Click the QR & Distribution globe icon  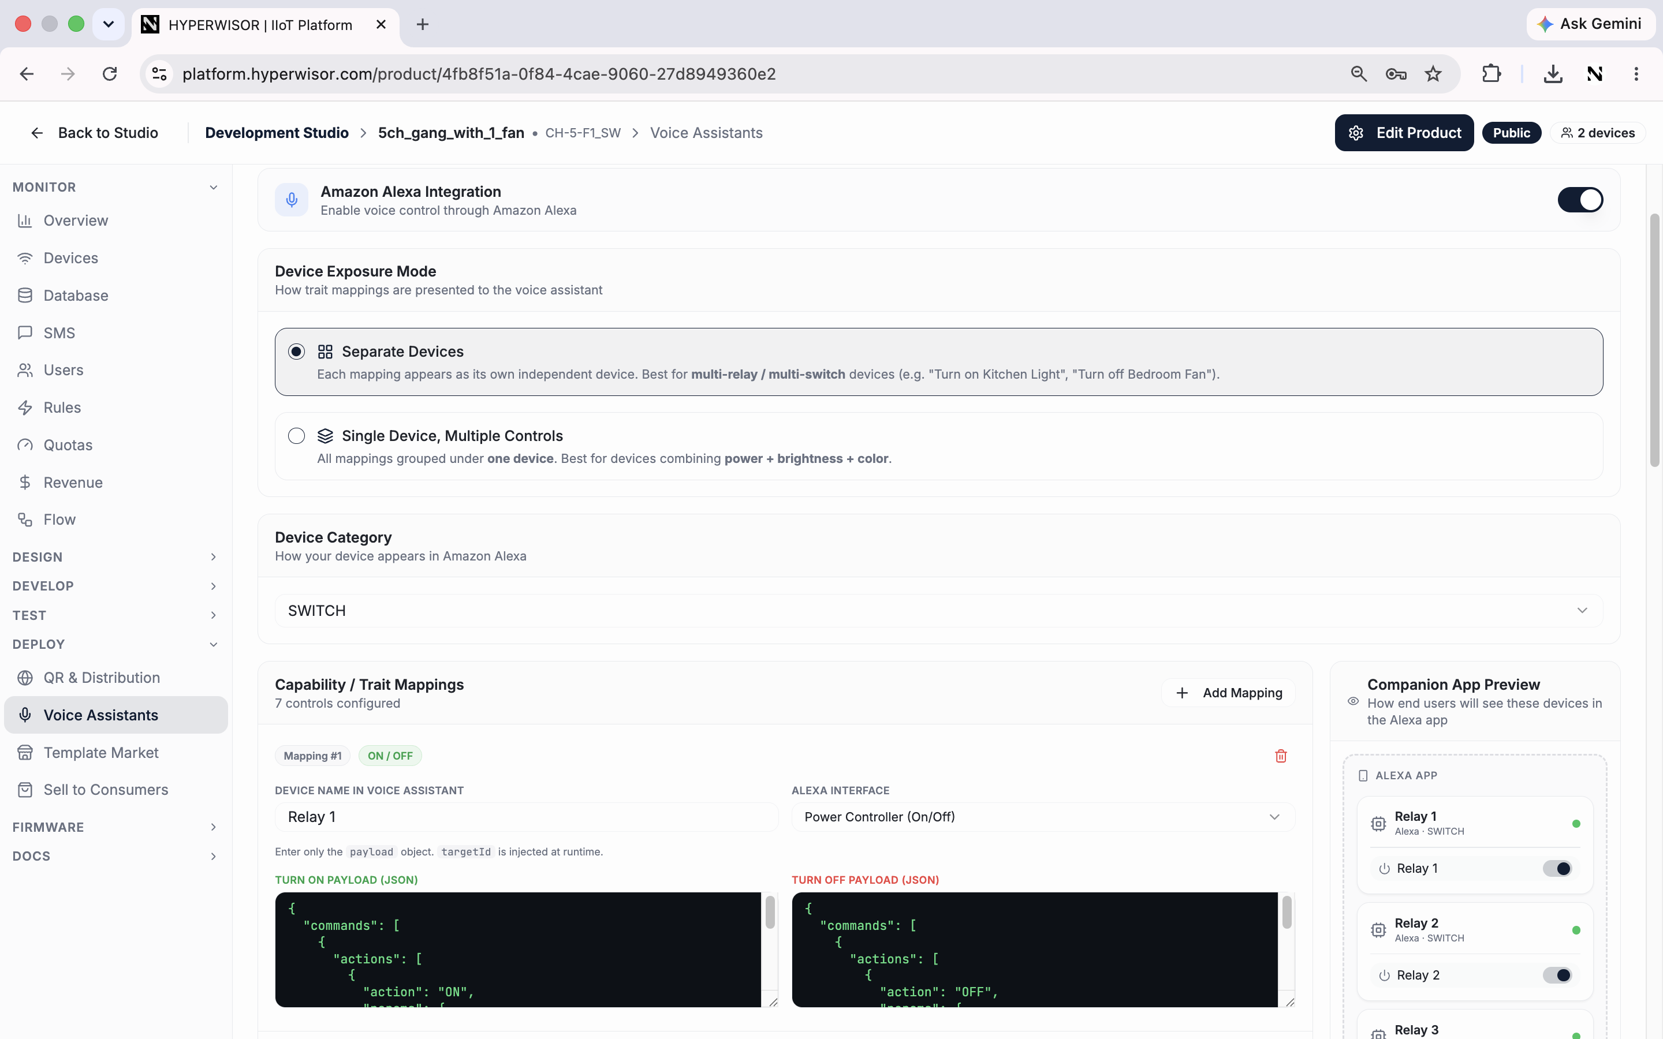(25, 678)
